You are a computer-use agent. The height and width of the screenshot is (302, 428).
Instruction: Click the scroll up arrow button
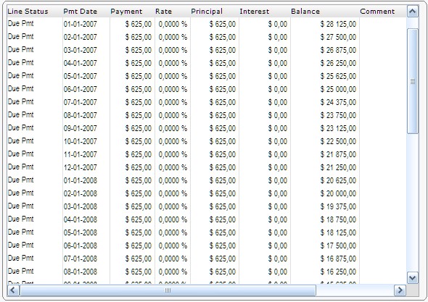point(413,12)
